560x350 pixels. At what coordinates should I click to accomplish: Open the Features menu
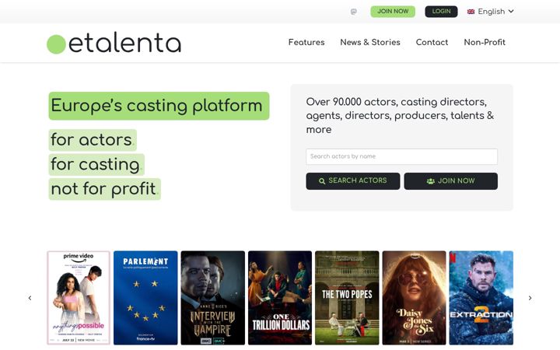click(x=306, y=42)
